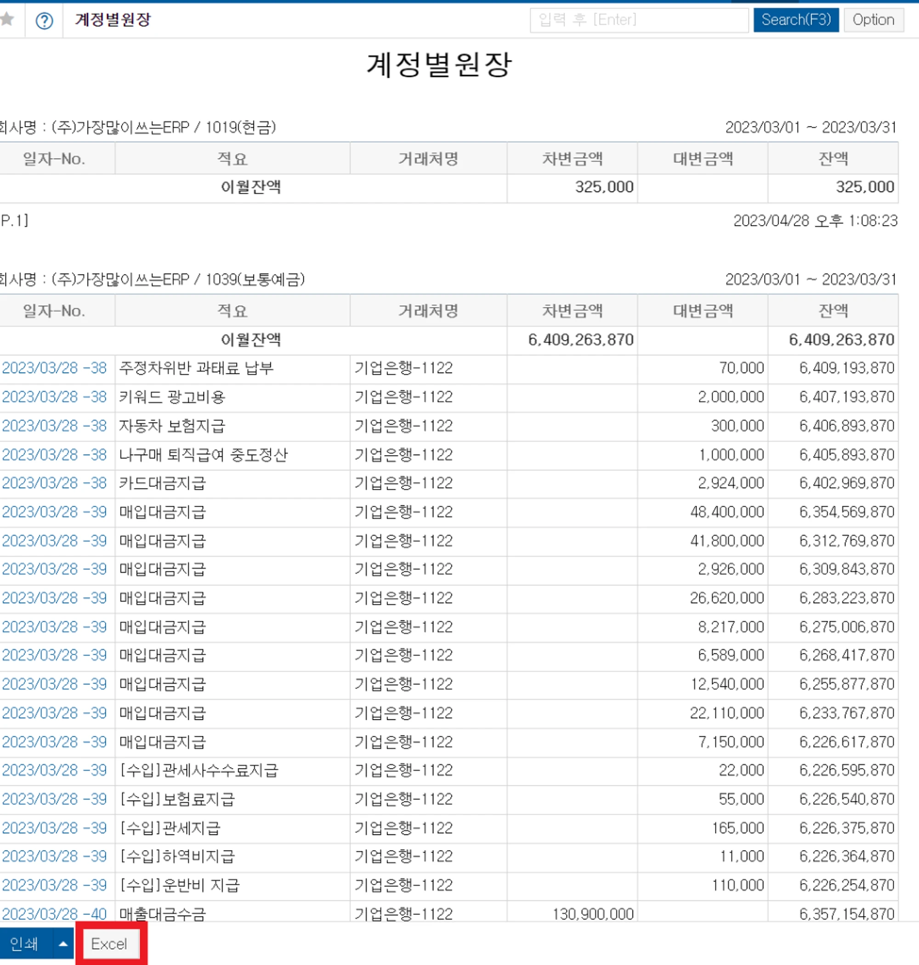This screenshot has width=919, height=965.
Task: Open entry link for [수입]관세지급
Action: click(54, 828)
